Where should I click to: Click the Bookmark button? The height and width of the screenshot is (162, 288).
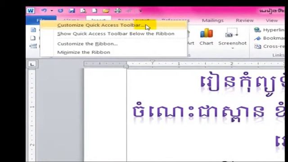pos(269,38)
